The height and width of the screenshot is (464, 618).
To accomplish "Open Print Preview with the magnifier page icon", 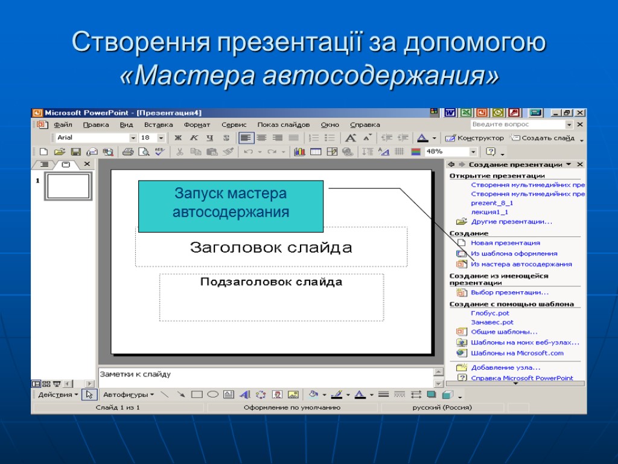I will (144, 152).
